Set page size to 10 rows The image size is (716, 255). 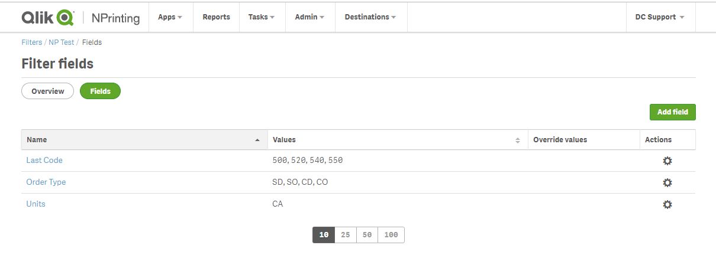click(x=324, y=235)
